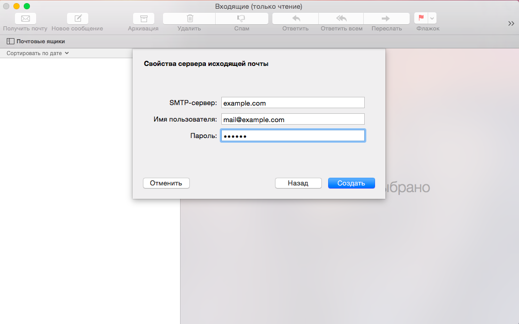
Task: Click the SMTP-сервер input field
Action: [x=293, y=103]
